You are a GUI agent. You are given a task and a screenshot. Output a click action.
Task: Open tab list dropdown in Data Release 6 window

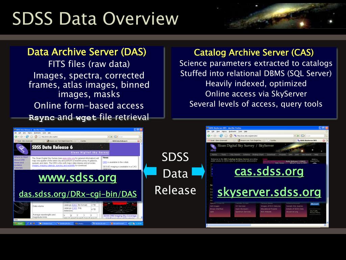142,141
